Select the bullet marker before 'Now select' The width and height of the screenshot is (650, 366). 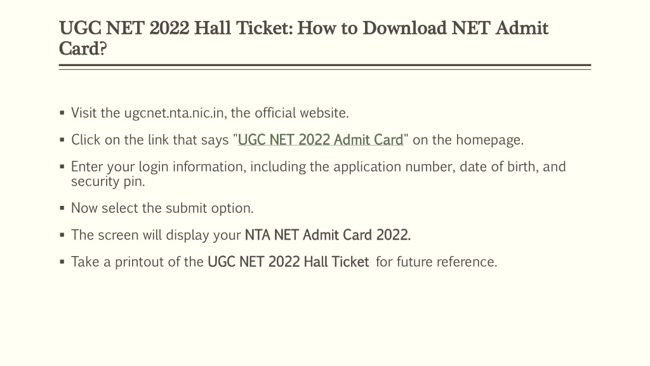pyautogui.click(x=62, y=208)
